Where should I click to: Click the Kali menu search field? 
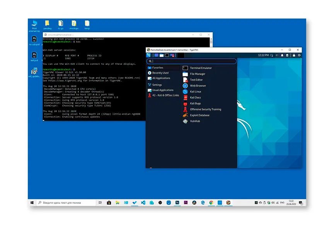pyautogui.click(x=191, y=61)
